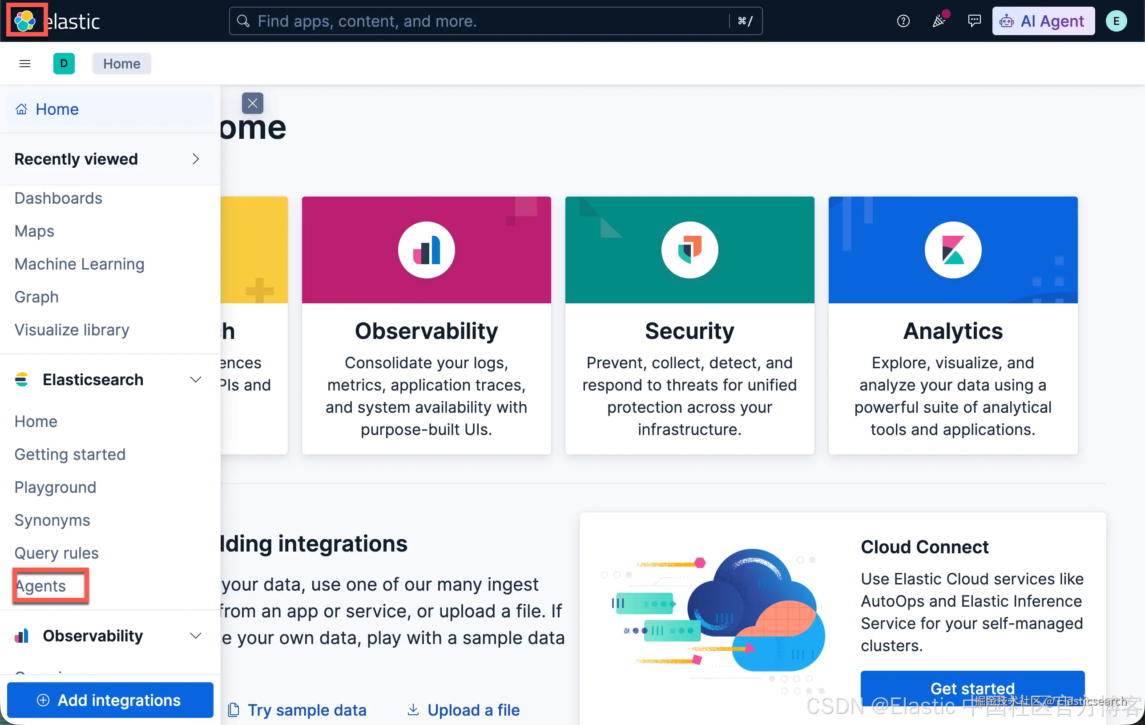This screenshot has height=725, width=1145.
Task: Focus the Find apps search field
Action: click(x=496, y=21)
